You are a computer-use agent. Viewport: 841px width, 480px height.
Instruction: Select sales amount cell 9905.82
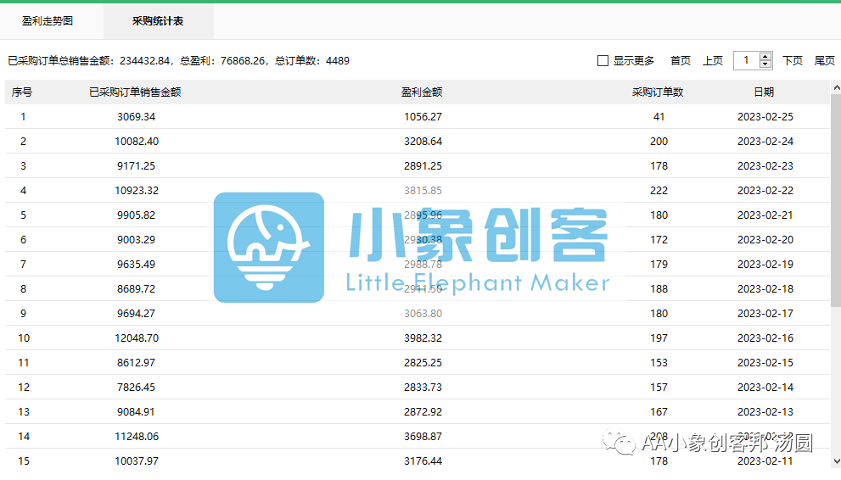[137, 215]
